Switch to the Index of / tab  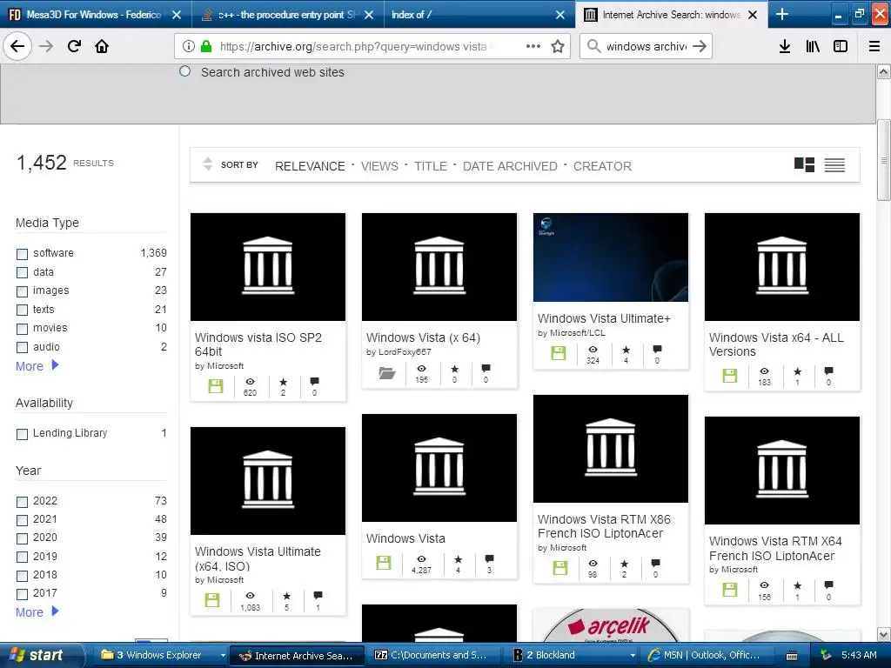pyautogui.click(x=478, y=15)
